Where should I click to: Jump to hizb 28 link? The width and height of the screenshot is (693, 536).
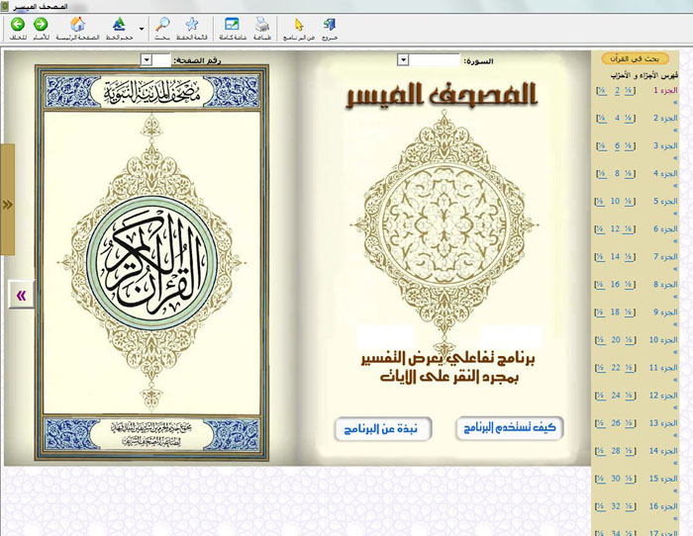point(615,451)
